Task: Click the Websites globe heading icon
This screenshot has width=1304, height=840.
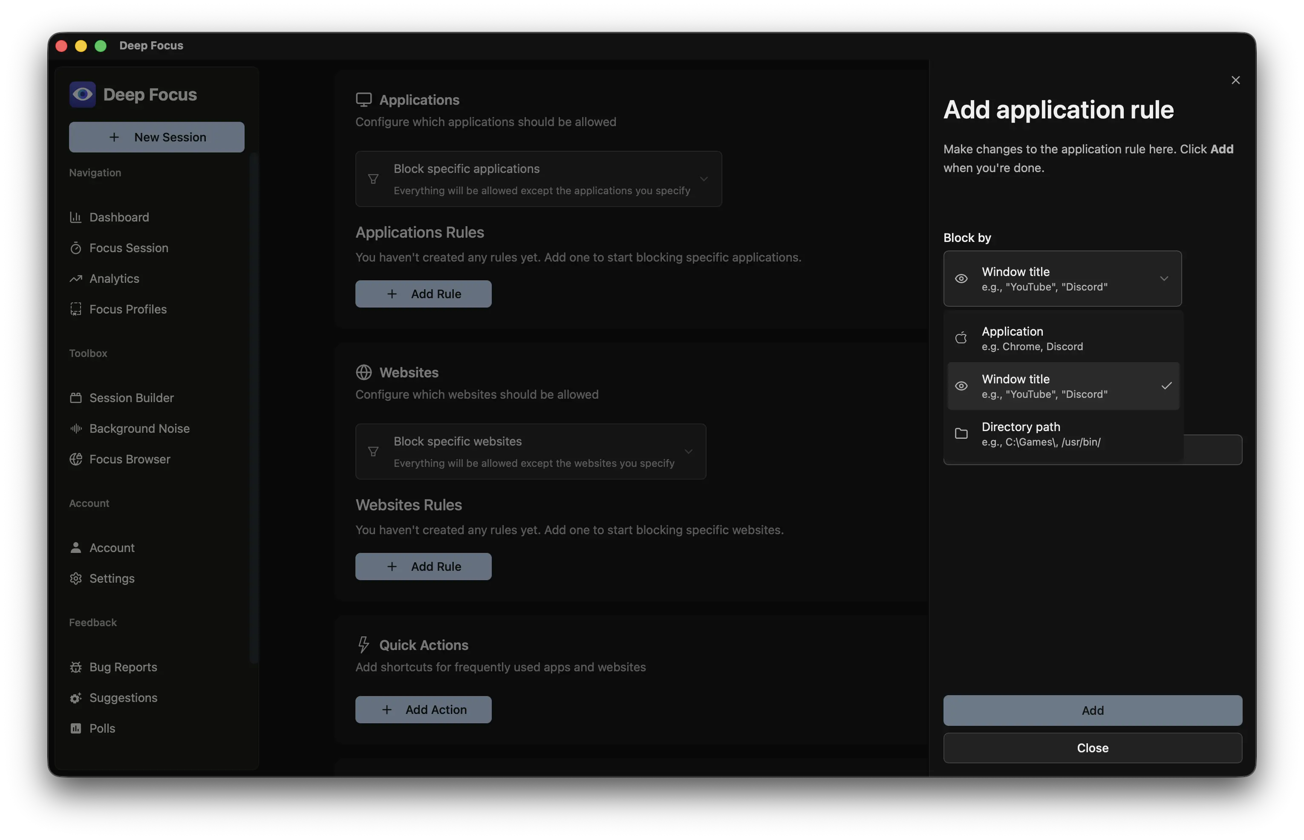Action: 364,372
